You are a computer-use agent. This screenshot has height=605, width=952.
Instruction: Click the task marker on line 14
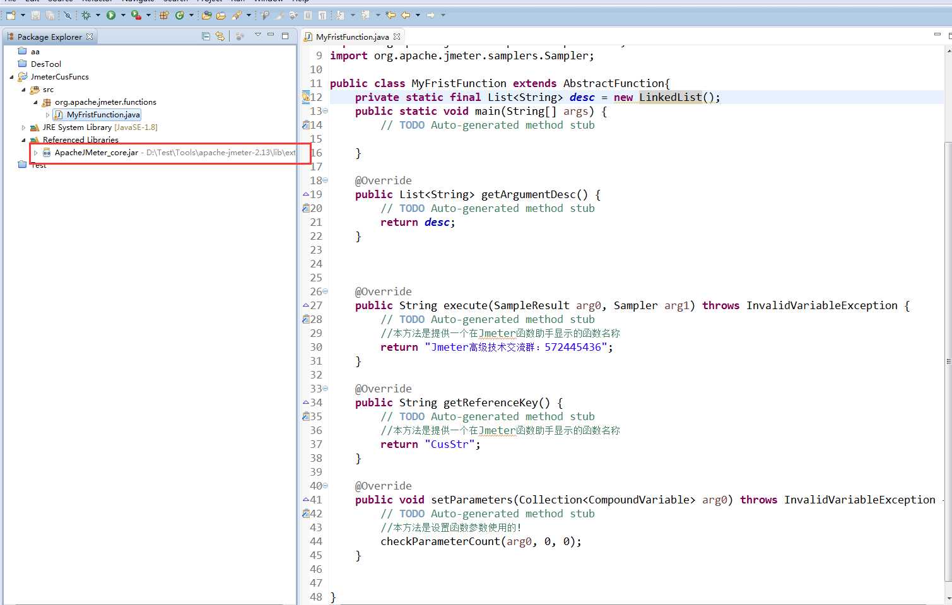(306, 125)
